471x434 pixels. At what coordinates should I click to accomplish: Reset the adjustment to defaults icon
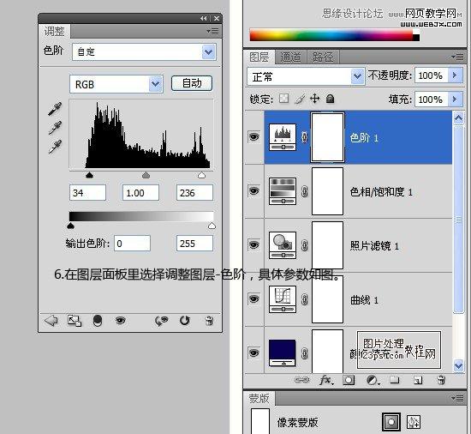pyautogui.click(x=184, y=321)
